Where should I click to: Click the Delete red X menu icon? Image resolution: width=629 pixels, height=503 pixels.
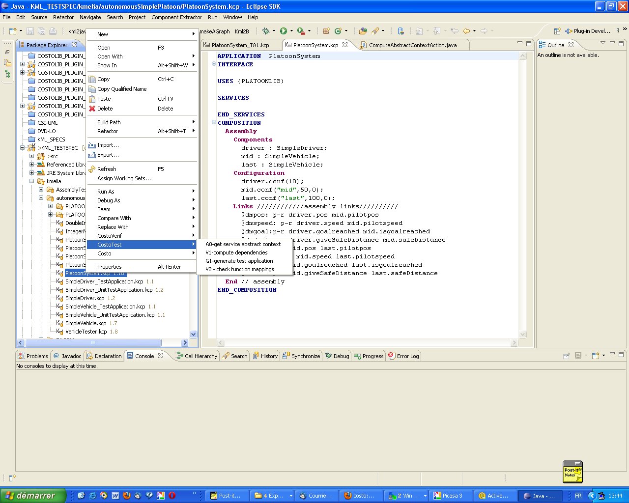point(92,109)
